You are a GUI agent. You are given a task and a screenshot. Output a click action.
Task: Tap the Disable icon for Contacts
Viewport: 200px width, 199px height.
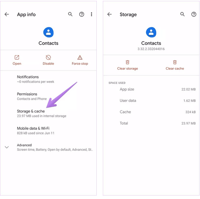[x=48, y=58]
